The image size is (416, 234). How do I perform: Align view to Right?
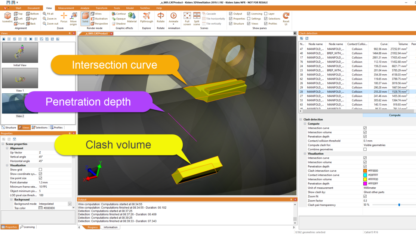click(x=31, y=19)
